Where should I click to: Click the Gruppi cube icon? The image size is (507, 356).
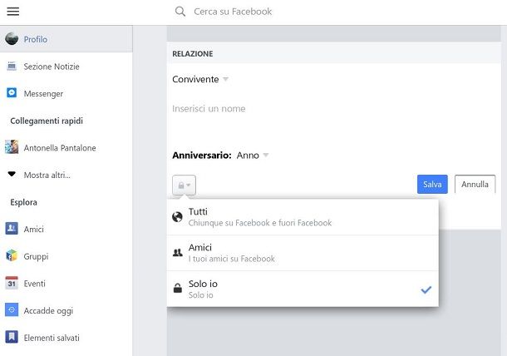[x=12, y=255]
